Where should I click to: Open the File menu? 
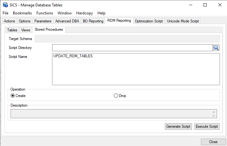pos(5,13)
